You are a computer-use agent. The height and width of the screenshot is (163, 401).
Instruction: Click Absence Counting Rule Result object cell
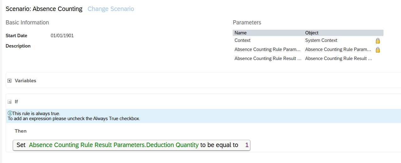[339, 59]
